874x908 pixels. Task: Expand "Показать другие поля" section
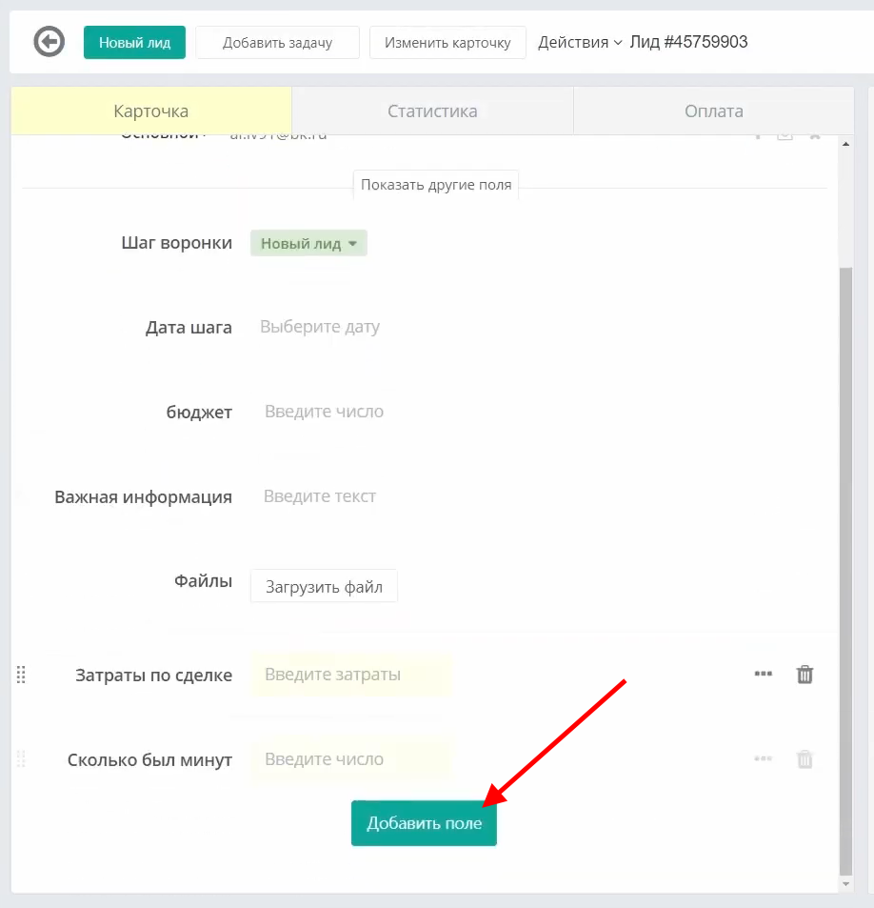[436, 185]
